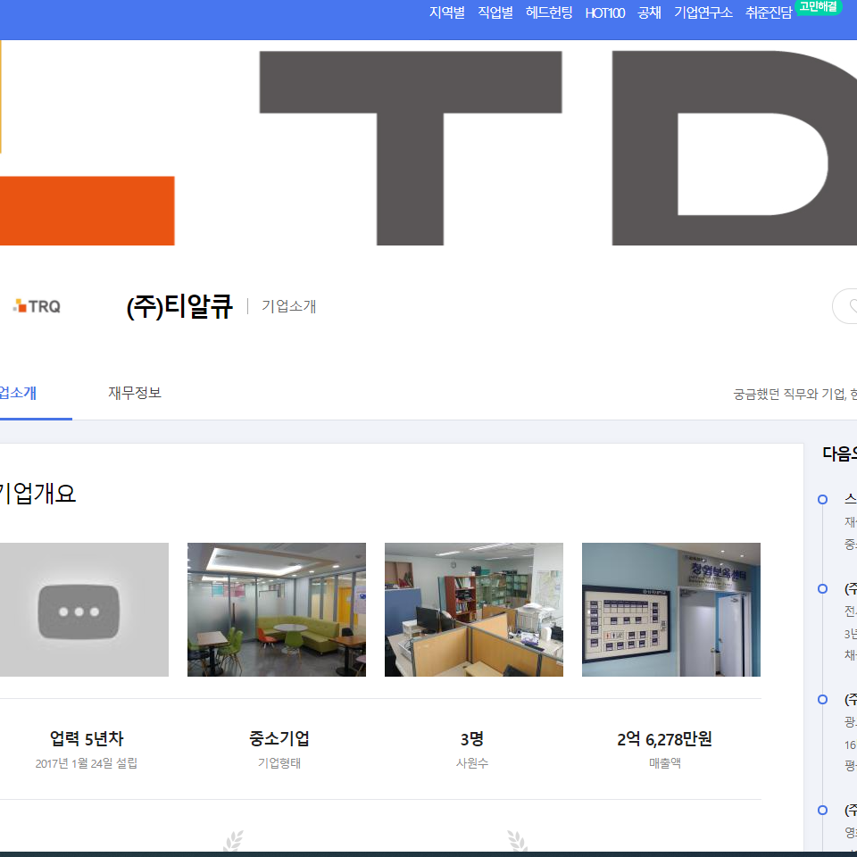Image resolution: width=857 pixels, height=857 pixels.
Task: Click the three-dots placeholder image icon
Action: (x=79, y=612)
